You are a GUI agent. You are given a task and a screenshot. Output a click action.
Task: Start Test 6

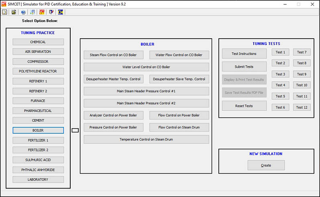click(x=280, y=107)
